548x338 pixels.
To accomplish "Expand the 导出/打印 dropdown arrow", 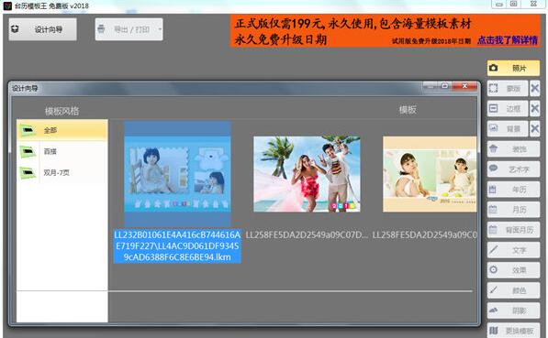I will tap(160, 29).
